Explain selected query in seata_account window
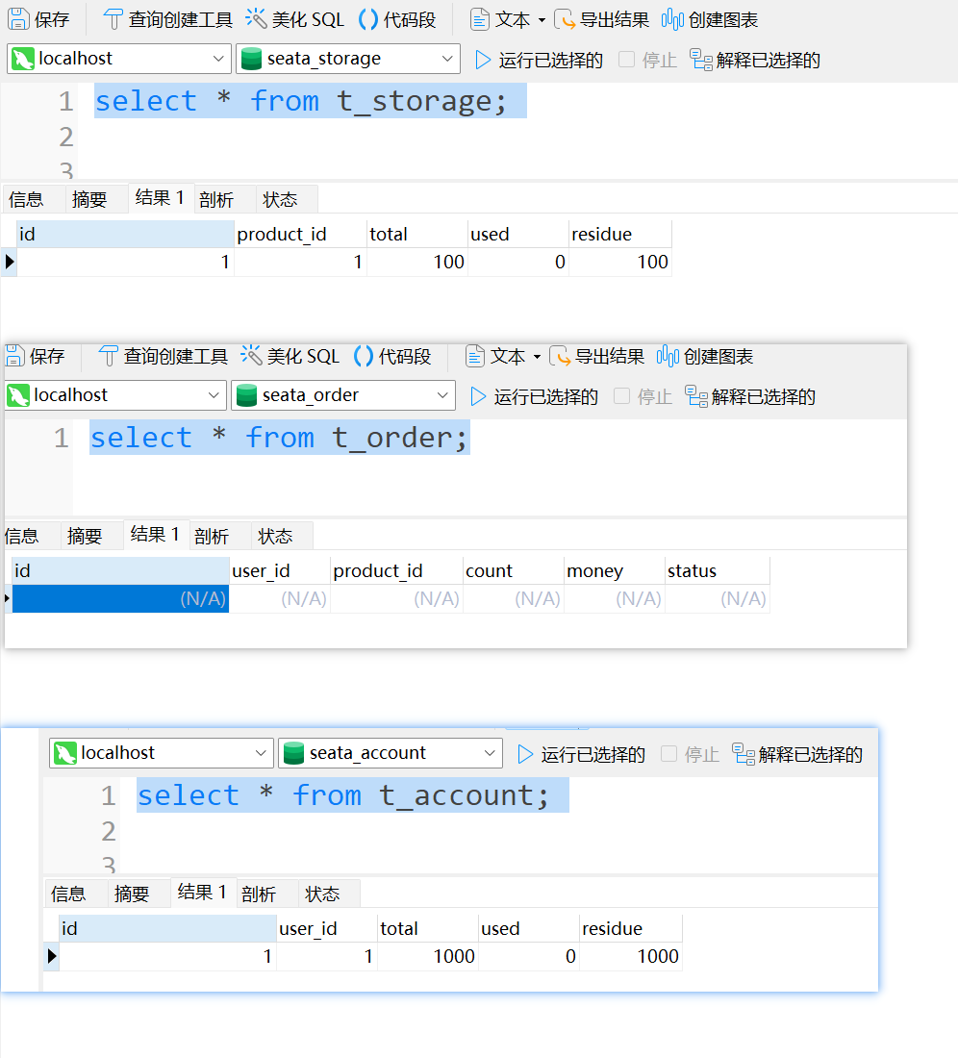Screen dimensions: 958x1058 [797, 754]
